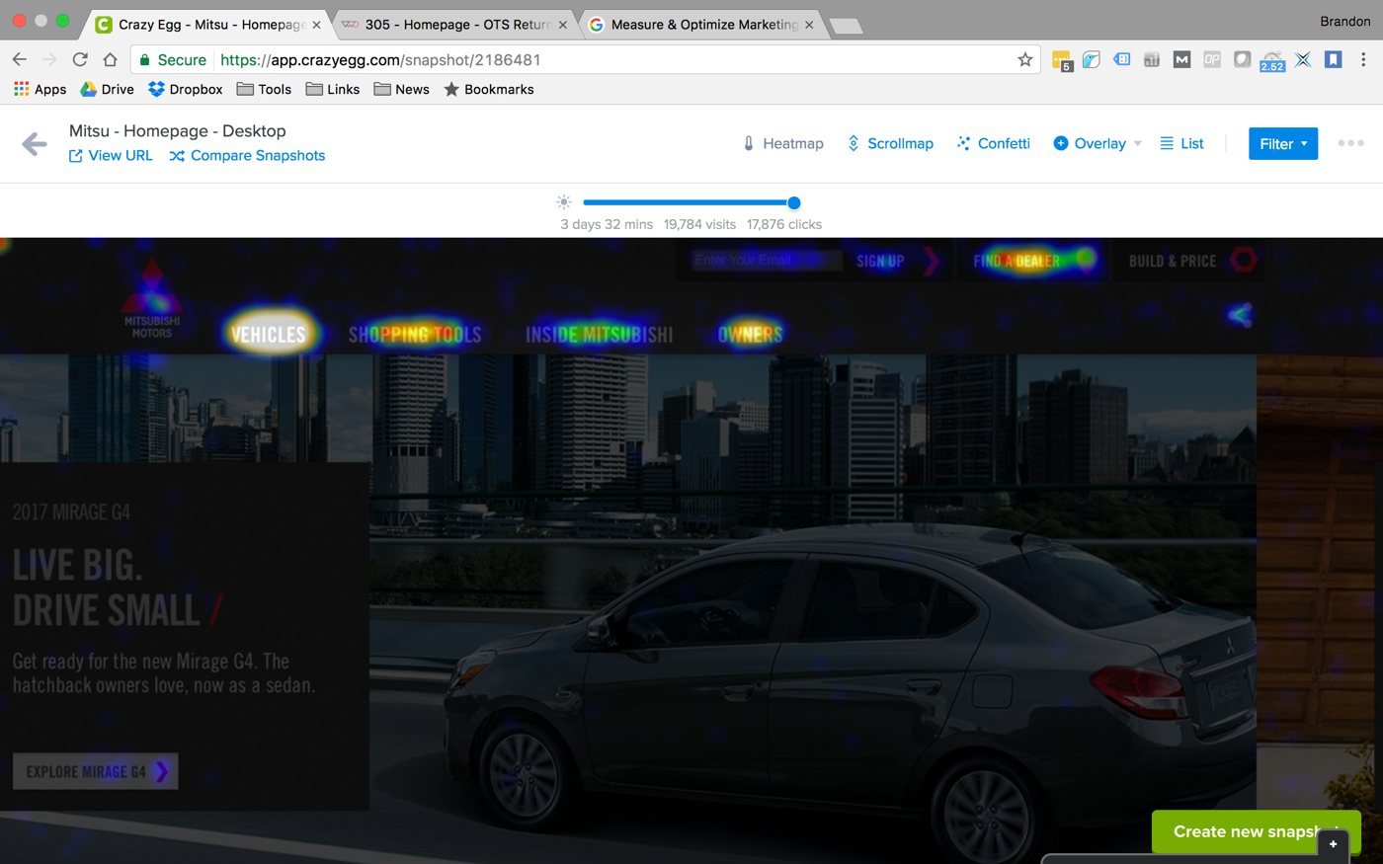Go back using the Crazy Egg arrow

coord(35,144)
